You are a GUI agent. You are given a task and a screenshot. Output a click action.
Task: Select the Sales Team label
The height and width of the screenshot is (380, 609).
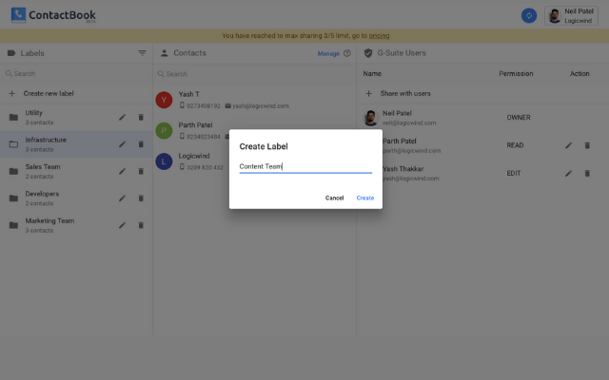click(76, 171)
